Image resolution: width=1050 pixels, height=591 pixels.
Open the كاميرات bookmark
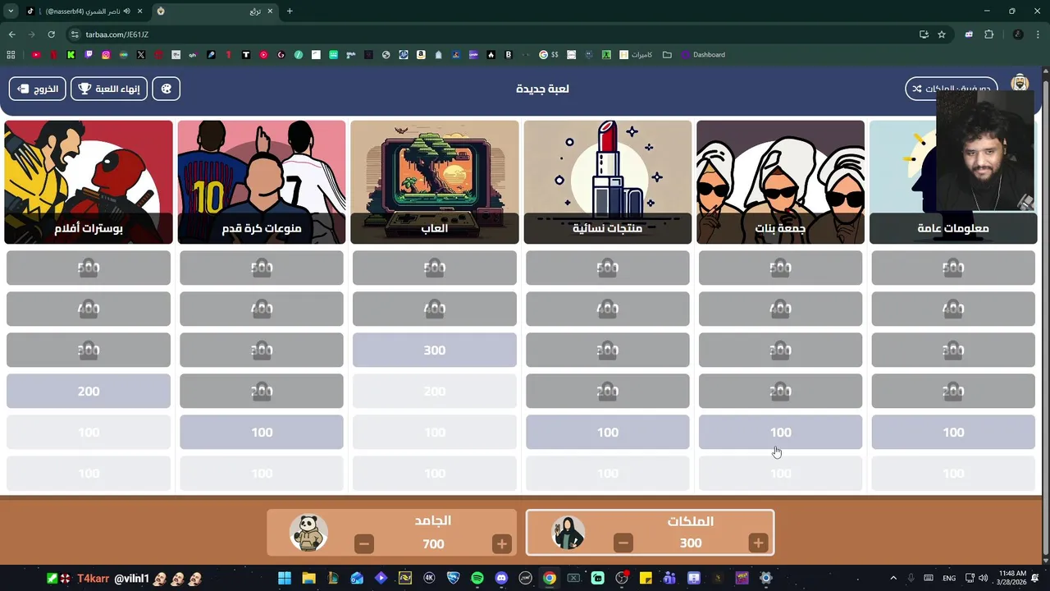click(636, 55)
